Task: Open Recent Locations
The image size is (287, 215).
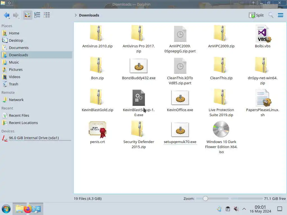Action: tap(37, 123)
